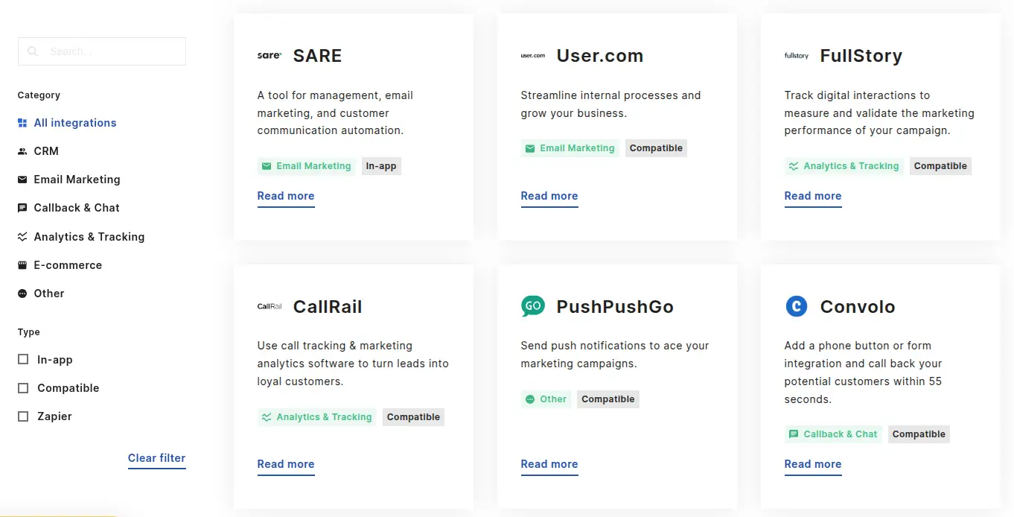1014x517 pixels.
Task: Click the chat bubble icon beside Callback & Chat
Action: [x=22, y=207]
